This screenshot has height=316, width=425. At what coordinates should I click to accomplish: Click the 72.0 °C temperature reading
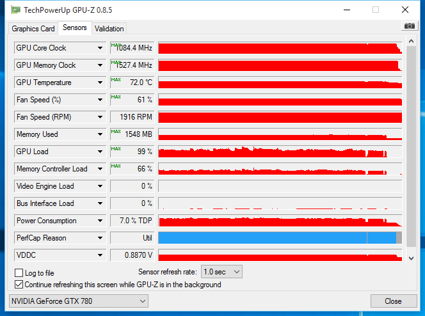coord(132,83)
